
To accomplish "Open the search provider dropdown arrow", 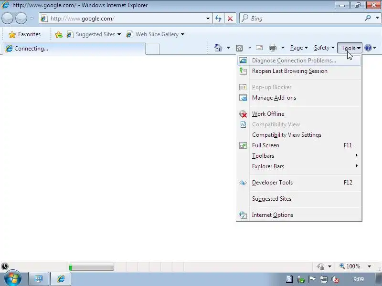I will (377, 18).
